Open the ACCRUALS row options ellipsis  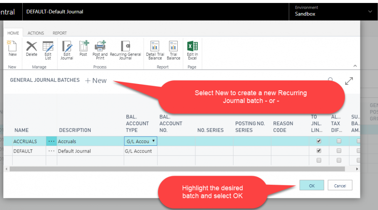[x=51, y=141]
